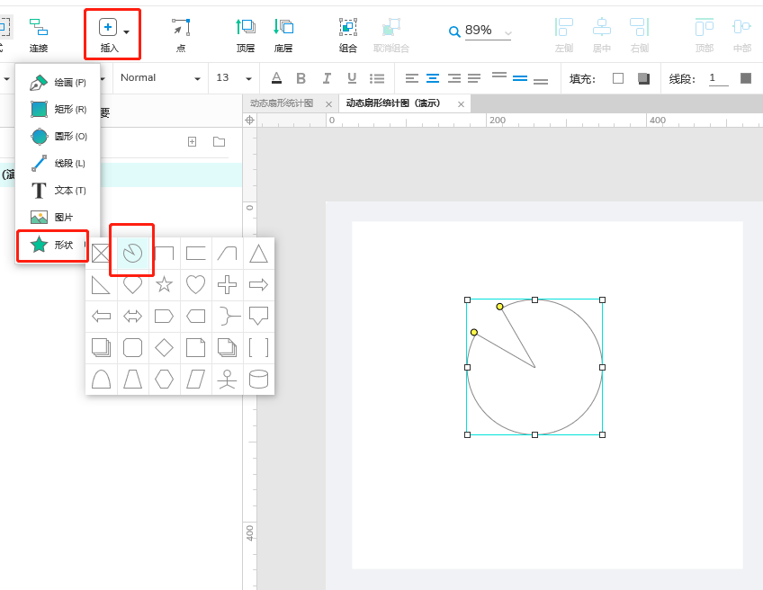Pick the five-pointed star outline shape
Image resolution: width=763 pixels, height=590 pixels.
[164, 284]
